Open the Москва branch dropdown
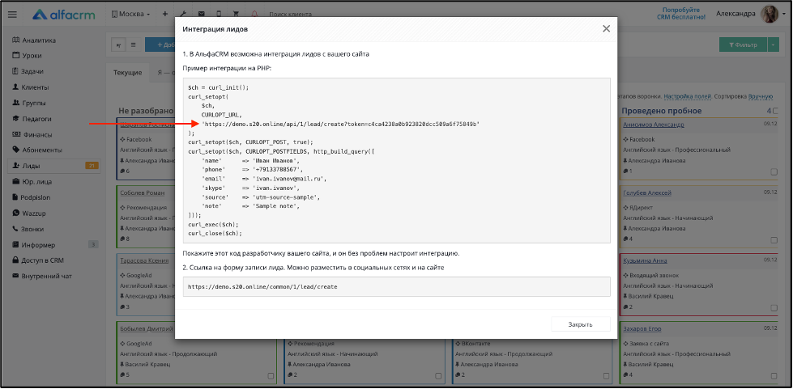The width and height of the screenshot is (793, 389). pyautogui.click(x=130, y=14)
